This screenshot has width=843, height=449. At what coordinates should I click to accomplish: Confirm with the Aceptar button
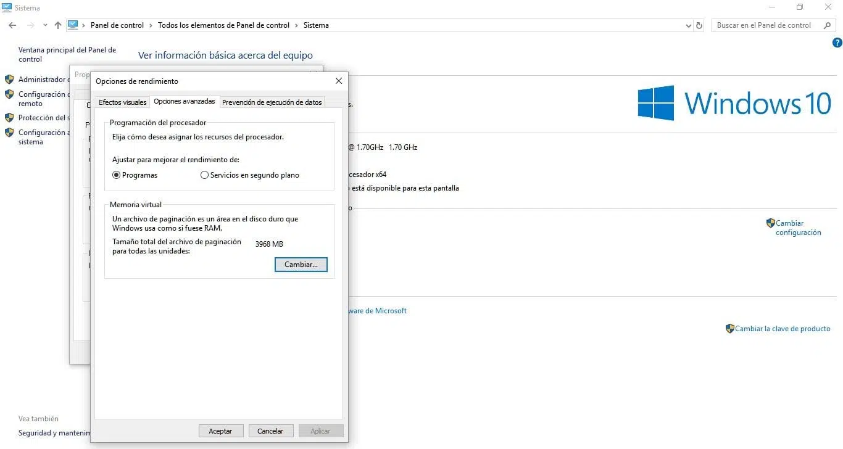220,431
